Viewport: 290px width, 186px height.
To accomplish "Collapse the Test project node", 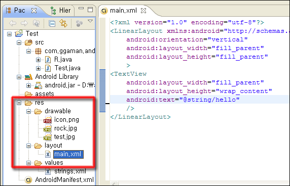I will 10,34.
